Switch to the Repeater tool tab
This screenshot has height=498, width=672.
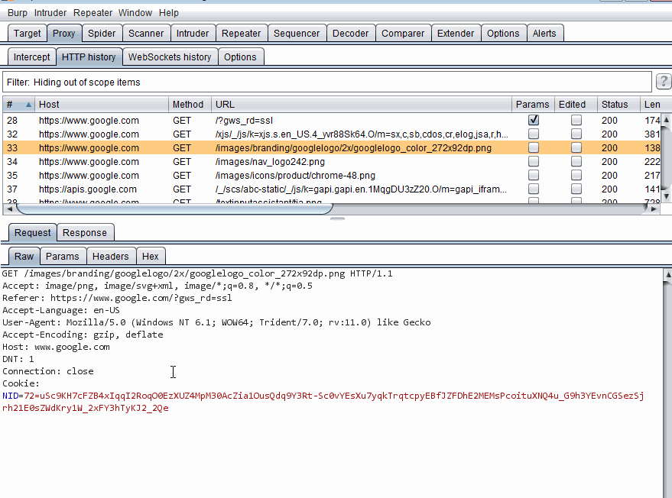tap(241, 34)
